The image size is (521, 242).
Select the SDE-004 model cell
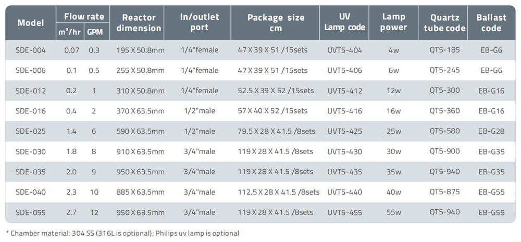[31, 50]
